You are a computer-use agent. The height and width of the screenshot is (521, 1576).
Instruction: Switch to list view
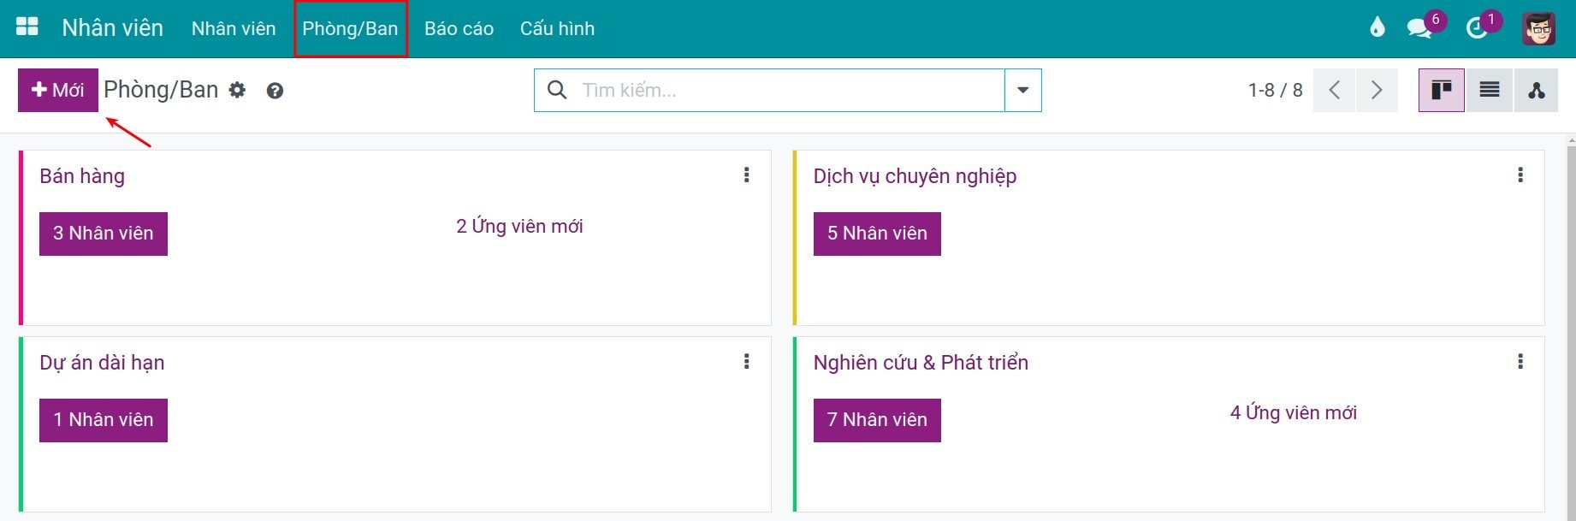pyautogui.click(x=1490, y=90)
